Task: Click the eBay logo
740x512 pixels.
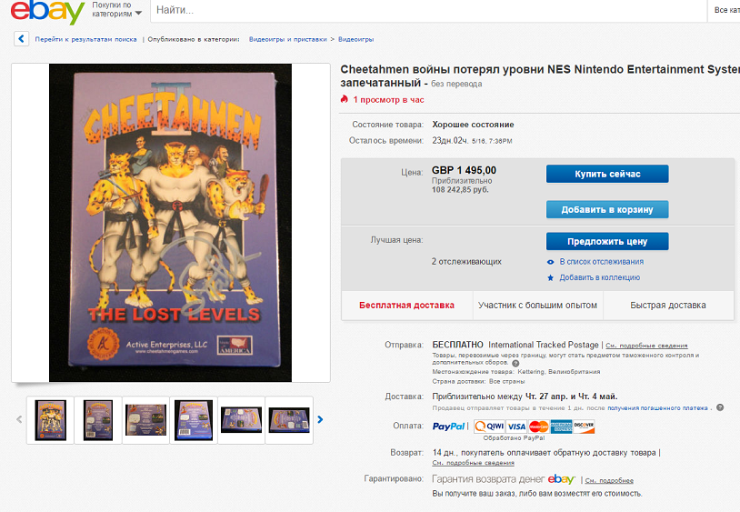Action: [47, 11]
